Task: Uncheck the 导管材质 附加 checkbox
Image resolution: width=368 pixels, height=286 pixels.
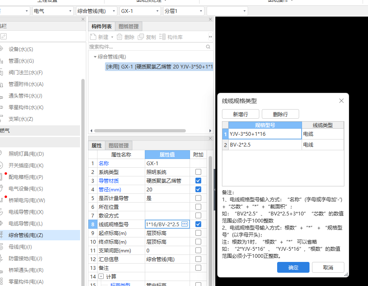Action: pyautogui.click(x=198, y=181)
